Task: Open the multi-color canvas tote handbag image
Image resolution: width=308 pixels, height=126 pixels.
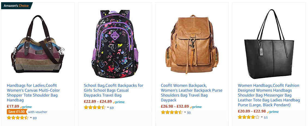Action: tap(38, 44)
